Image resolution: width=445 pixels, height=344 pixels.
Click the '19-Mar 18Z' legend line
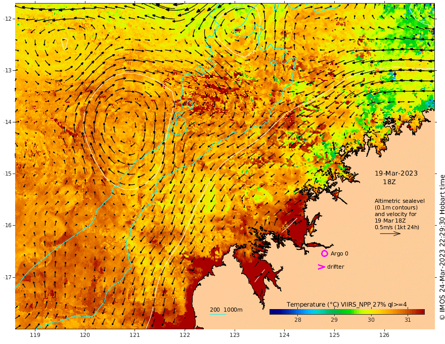(x=390, y=221)
